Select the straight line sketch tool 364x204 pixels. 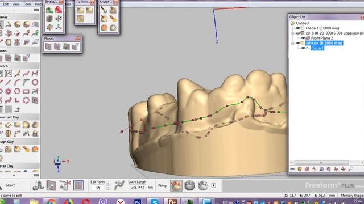click(x=9, y=82)
